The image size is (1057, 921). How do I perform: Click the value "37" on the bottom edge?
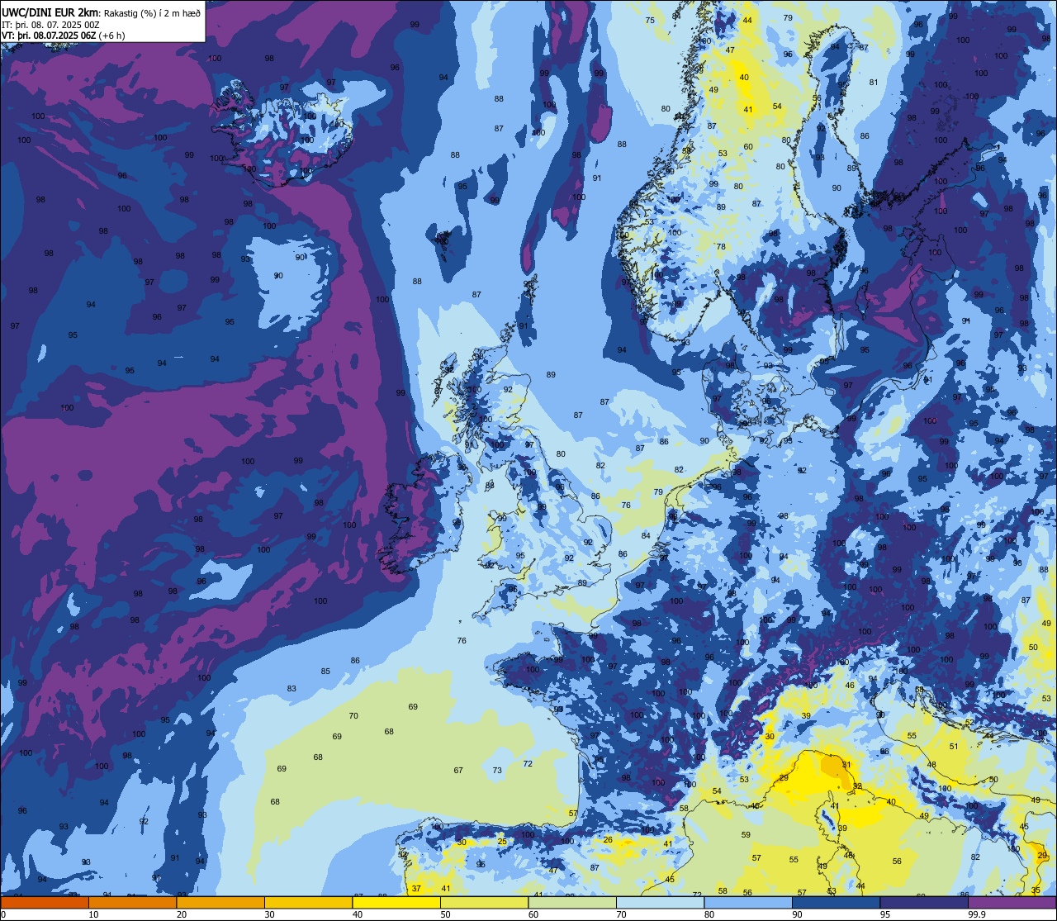tap(416, 889)
